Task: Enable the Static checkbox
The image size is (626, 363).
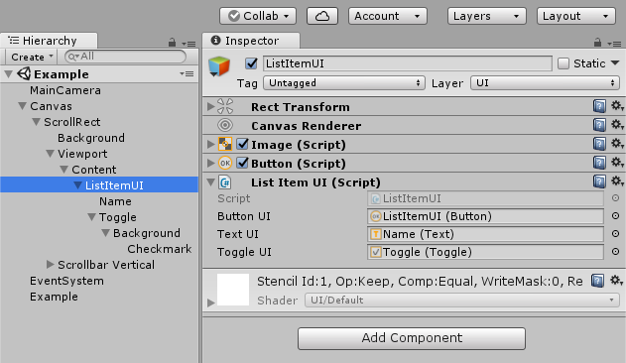Action: click(563, 63)
